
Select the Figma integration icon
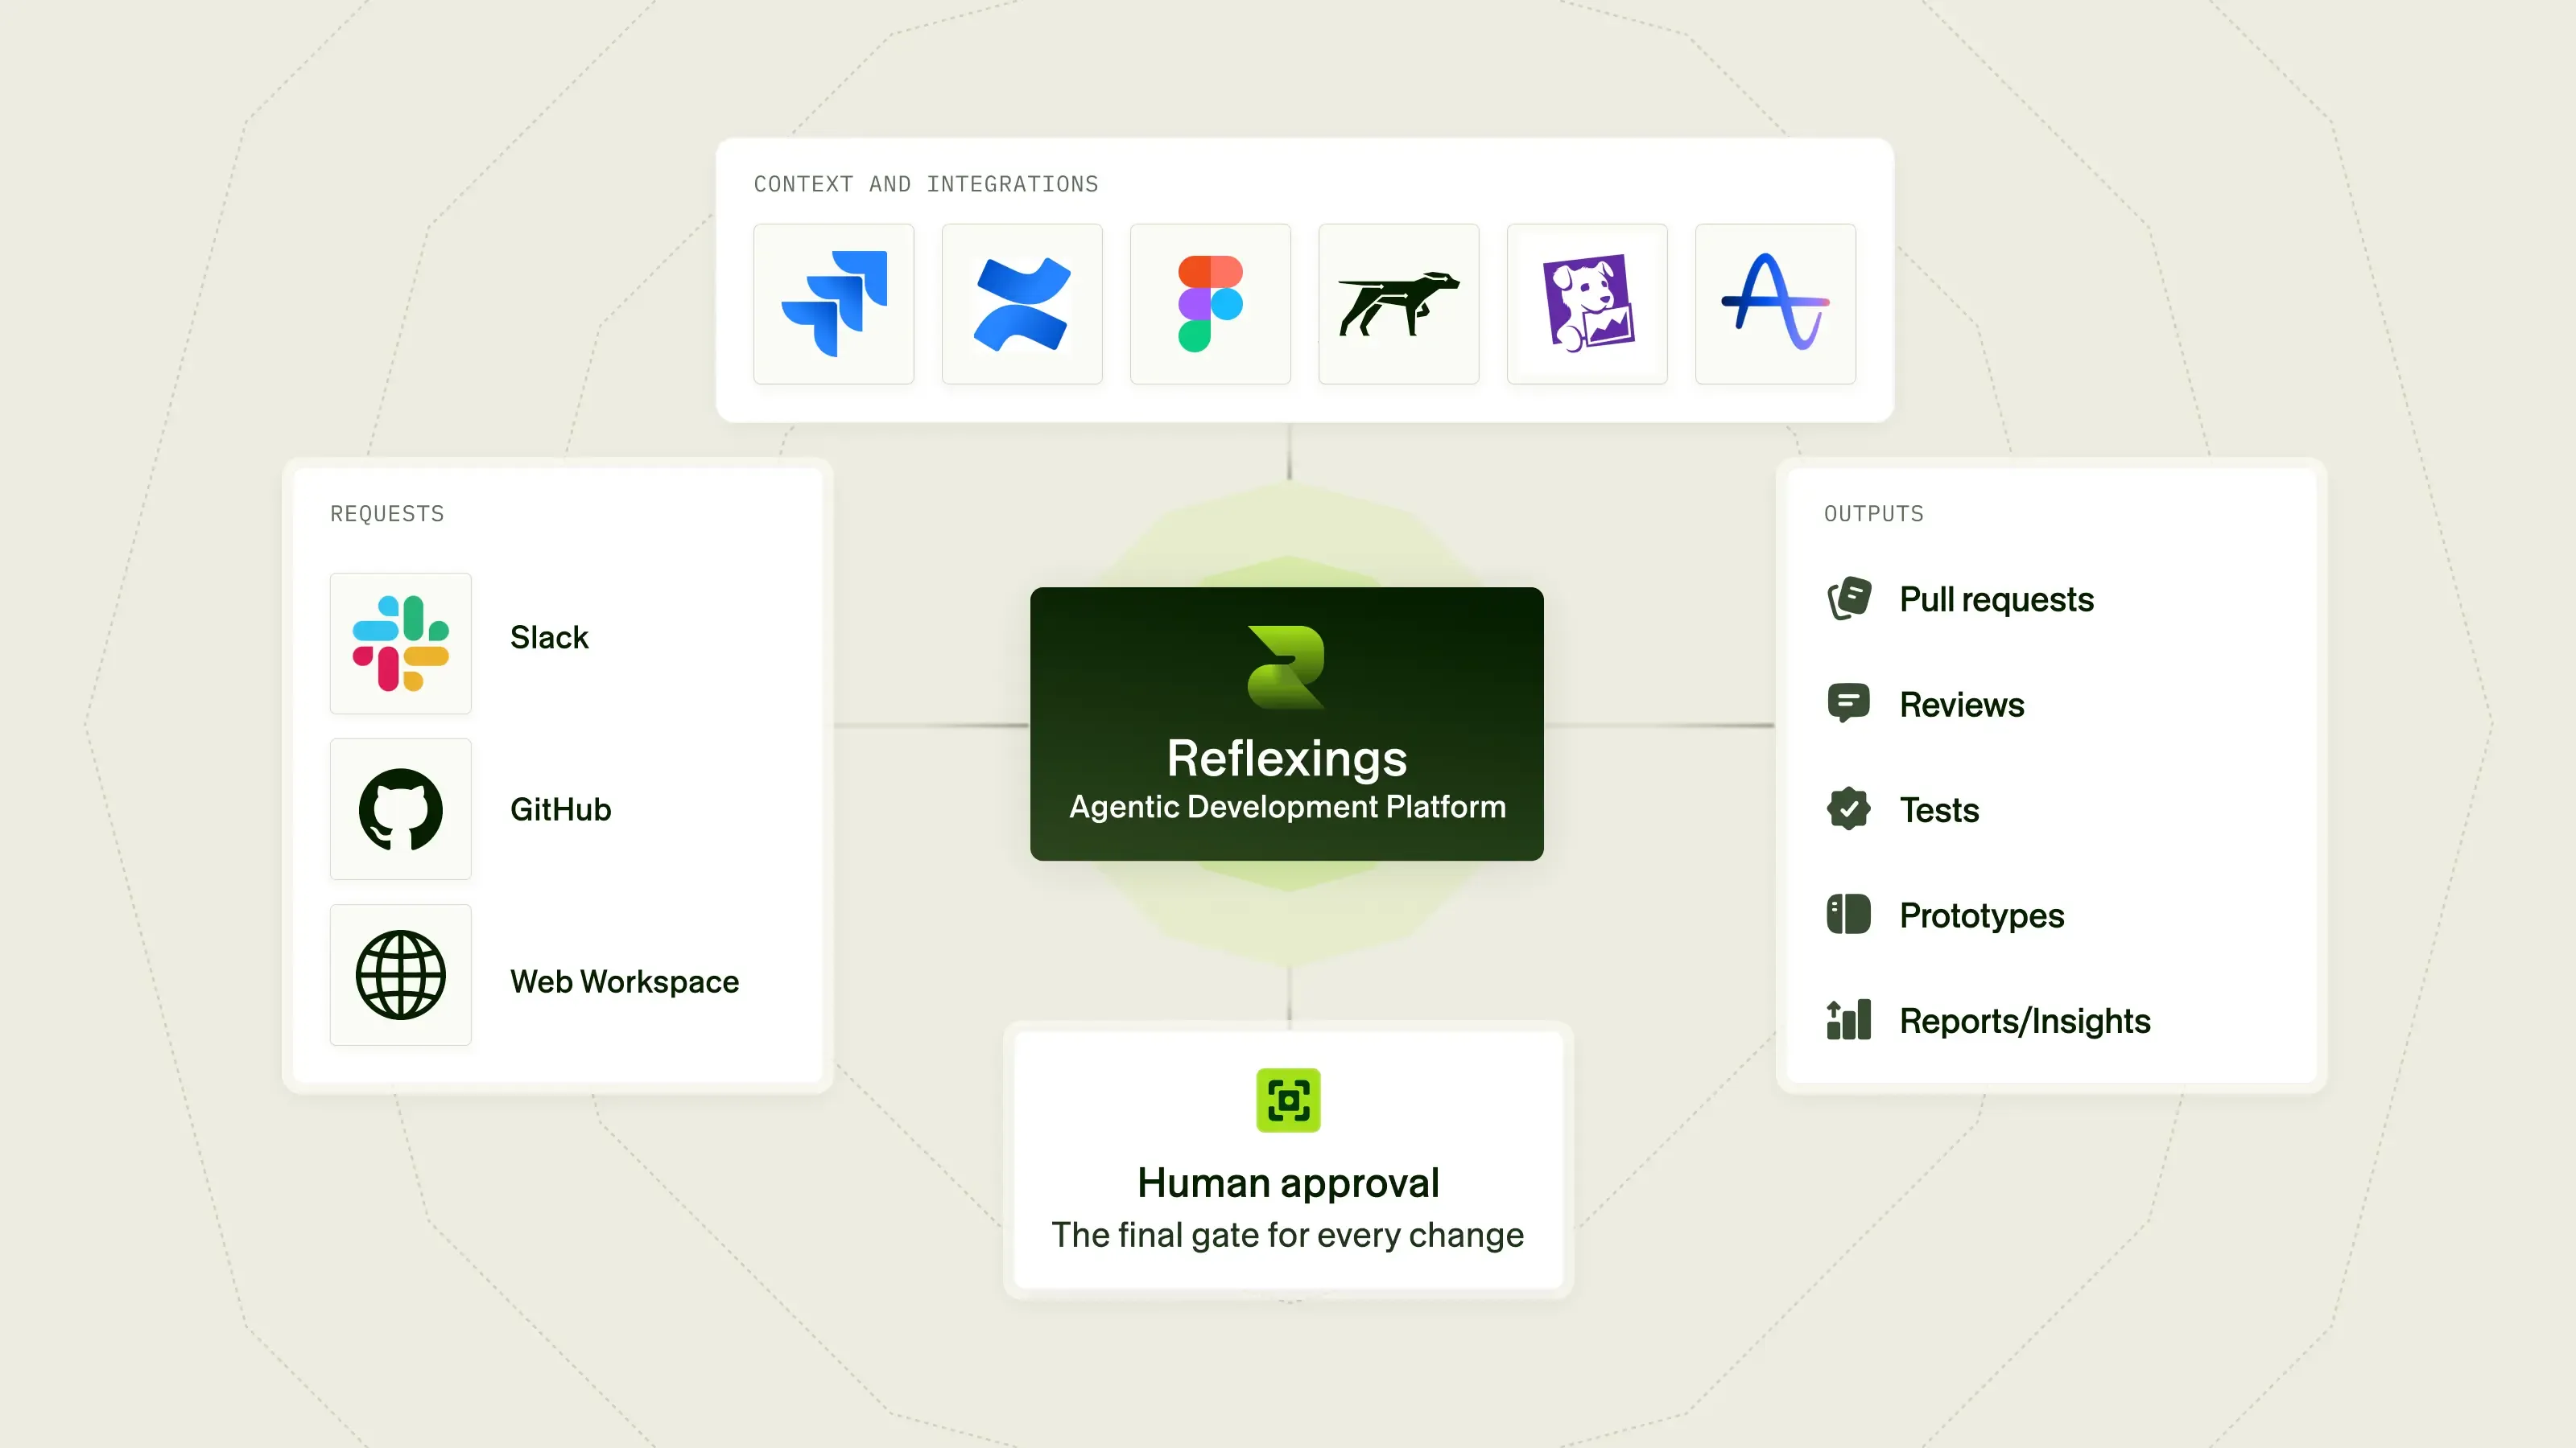click(x=1210, y=304)
